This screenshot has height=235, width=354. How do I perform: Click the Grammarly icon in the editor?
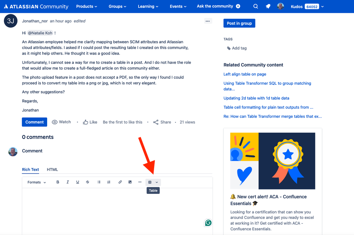tap(208, 223)
